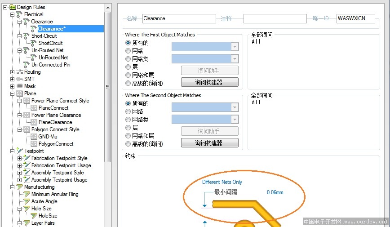Expand the SMT tree branch
This screenshot has width=390, height=227.
12,80
